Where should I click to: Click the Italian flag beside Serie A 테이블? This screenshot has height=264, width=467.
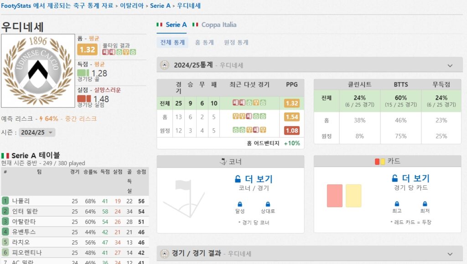click(5, 156)
